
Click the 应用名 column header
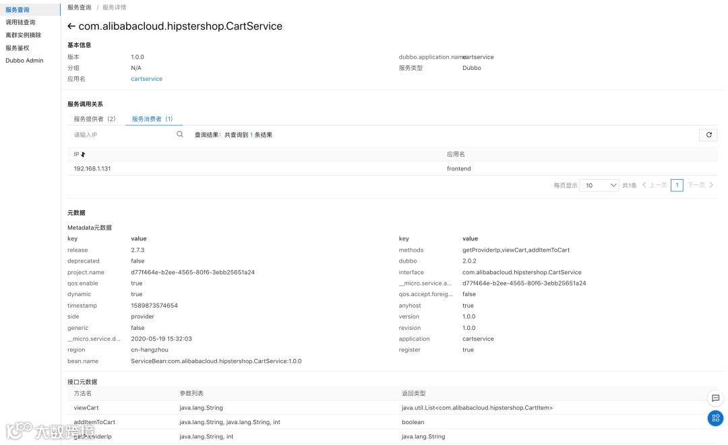[x=456, y=154]
